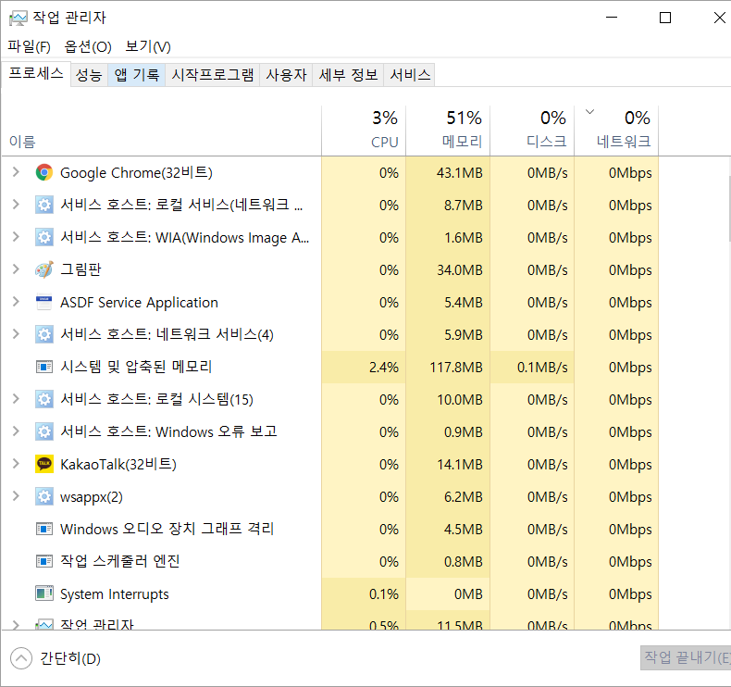Click the 시스템 및 압축된 메모리 icon
Screen dimensions: 731x687
click(44, 367)
